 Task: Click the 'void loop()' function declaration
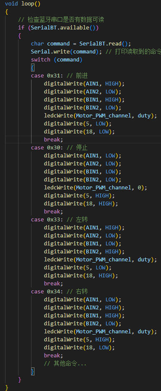(23, 4)
